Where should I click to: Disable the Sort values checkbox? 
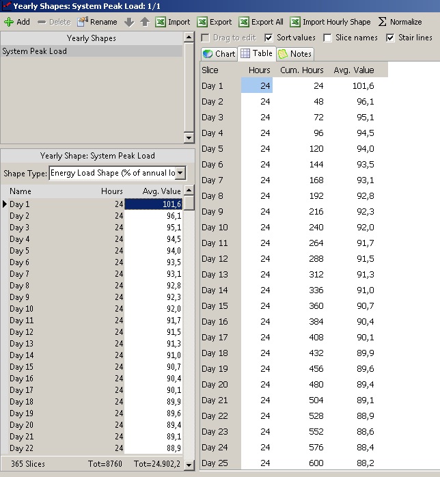(x=269, y=38)
